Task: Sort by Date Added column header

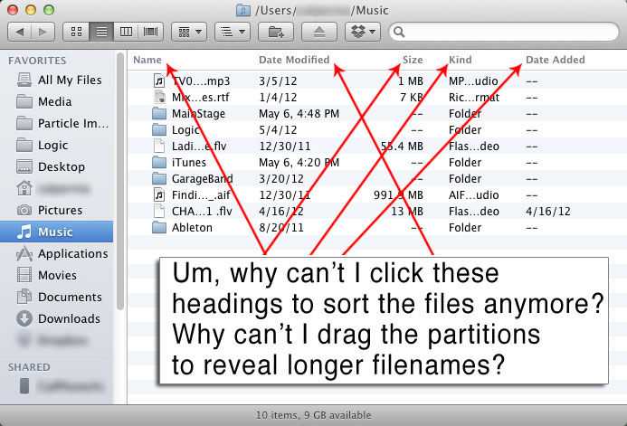Action: pos(555,60)
